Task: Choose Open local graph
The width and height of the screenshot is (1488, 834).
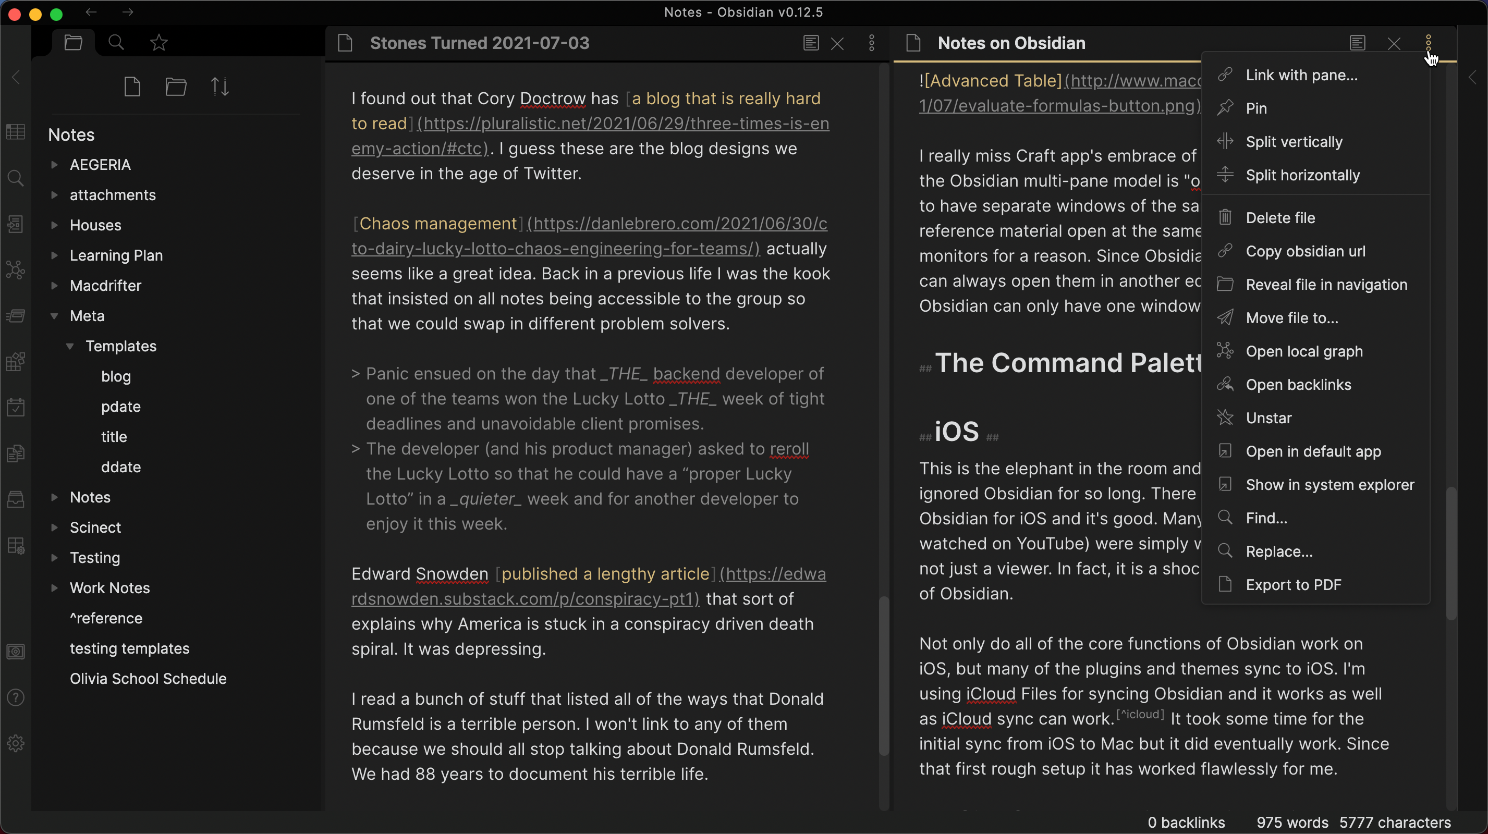Action: coord(1316,351)
